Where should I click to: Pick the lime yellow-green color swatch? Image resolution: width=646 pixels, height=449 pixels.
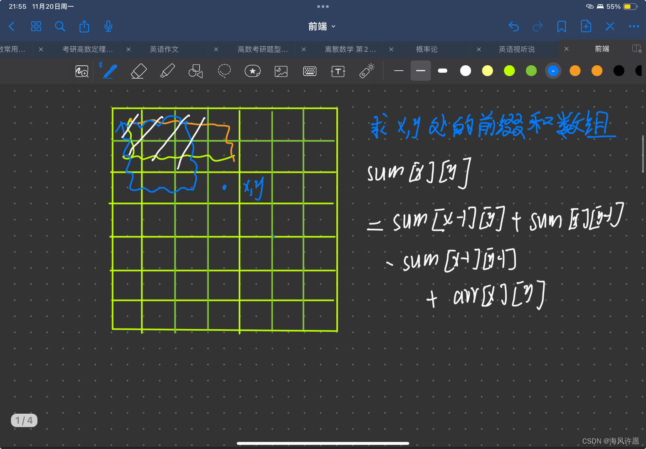click(509, 71)
